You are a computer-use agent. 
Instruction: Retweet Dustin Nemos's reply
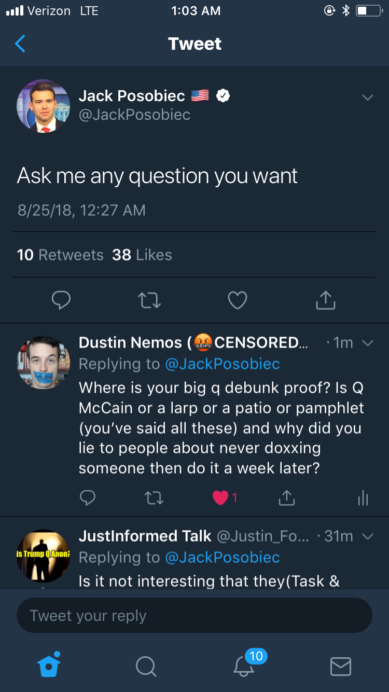154,498
